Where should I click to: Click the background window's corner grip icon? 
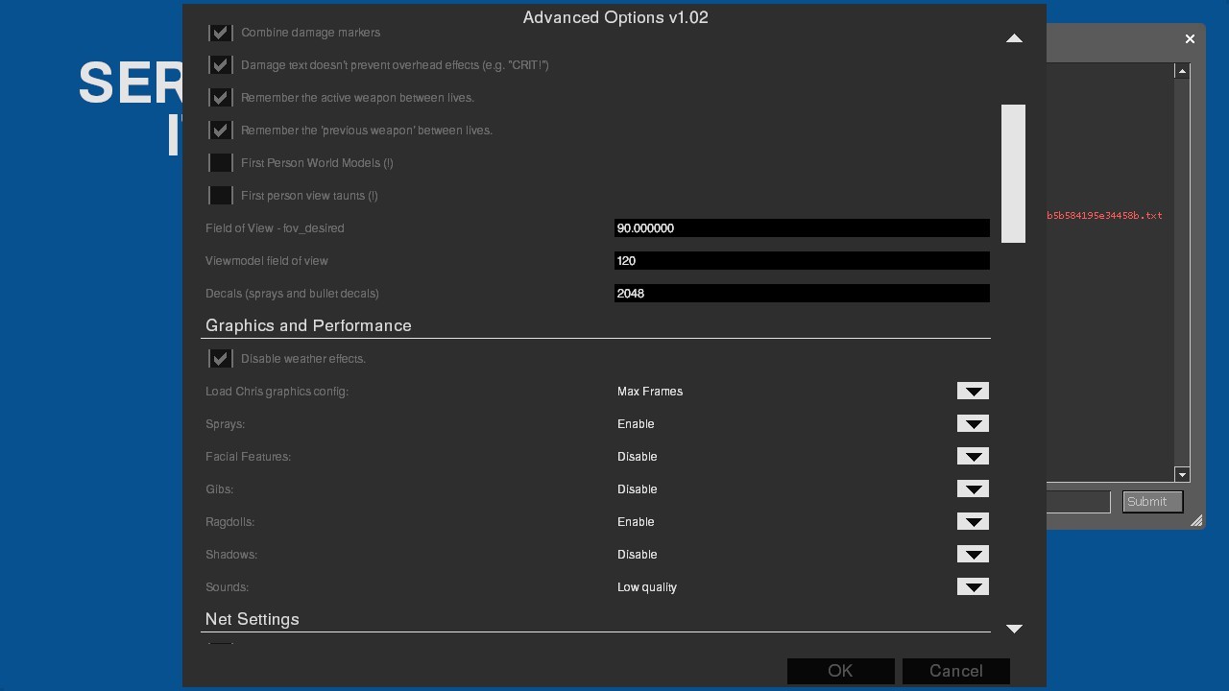1196,521
